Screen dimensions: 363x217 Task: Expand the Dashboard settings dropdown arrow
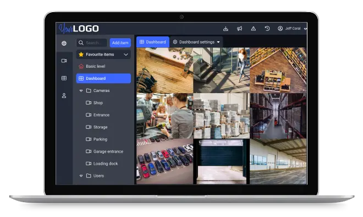click(x=218, y=42)
